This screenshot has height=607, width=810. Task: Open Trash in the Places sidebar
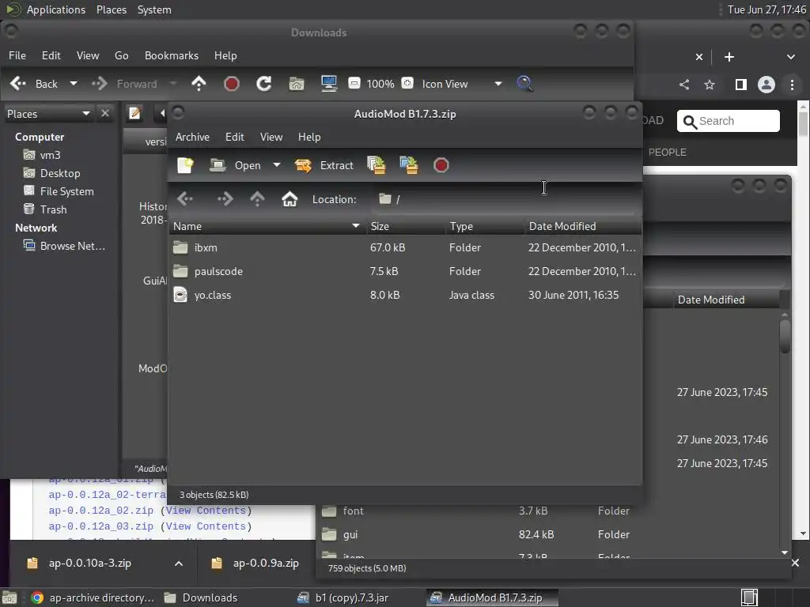click(x=45, y=209)
